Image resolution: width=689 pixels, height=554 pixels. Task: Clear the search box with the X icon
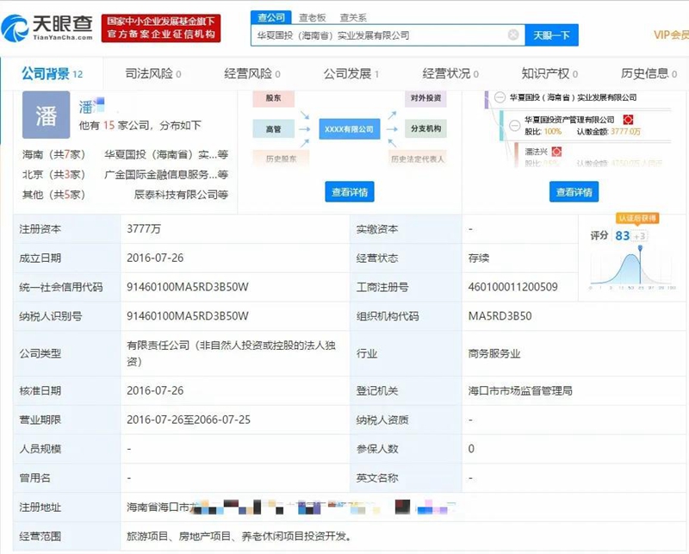(512, 34)
